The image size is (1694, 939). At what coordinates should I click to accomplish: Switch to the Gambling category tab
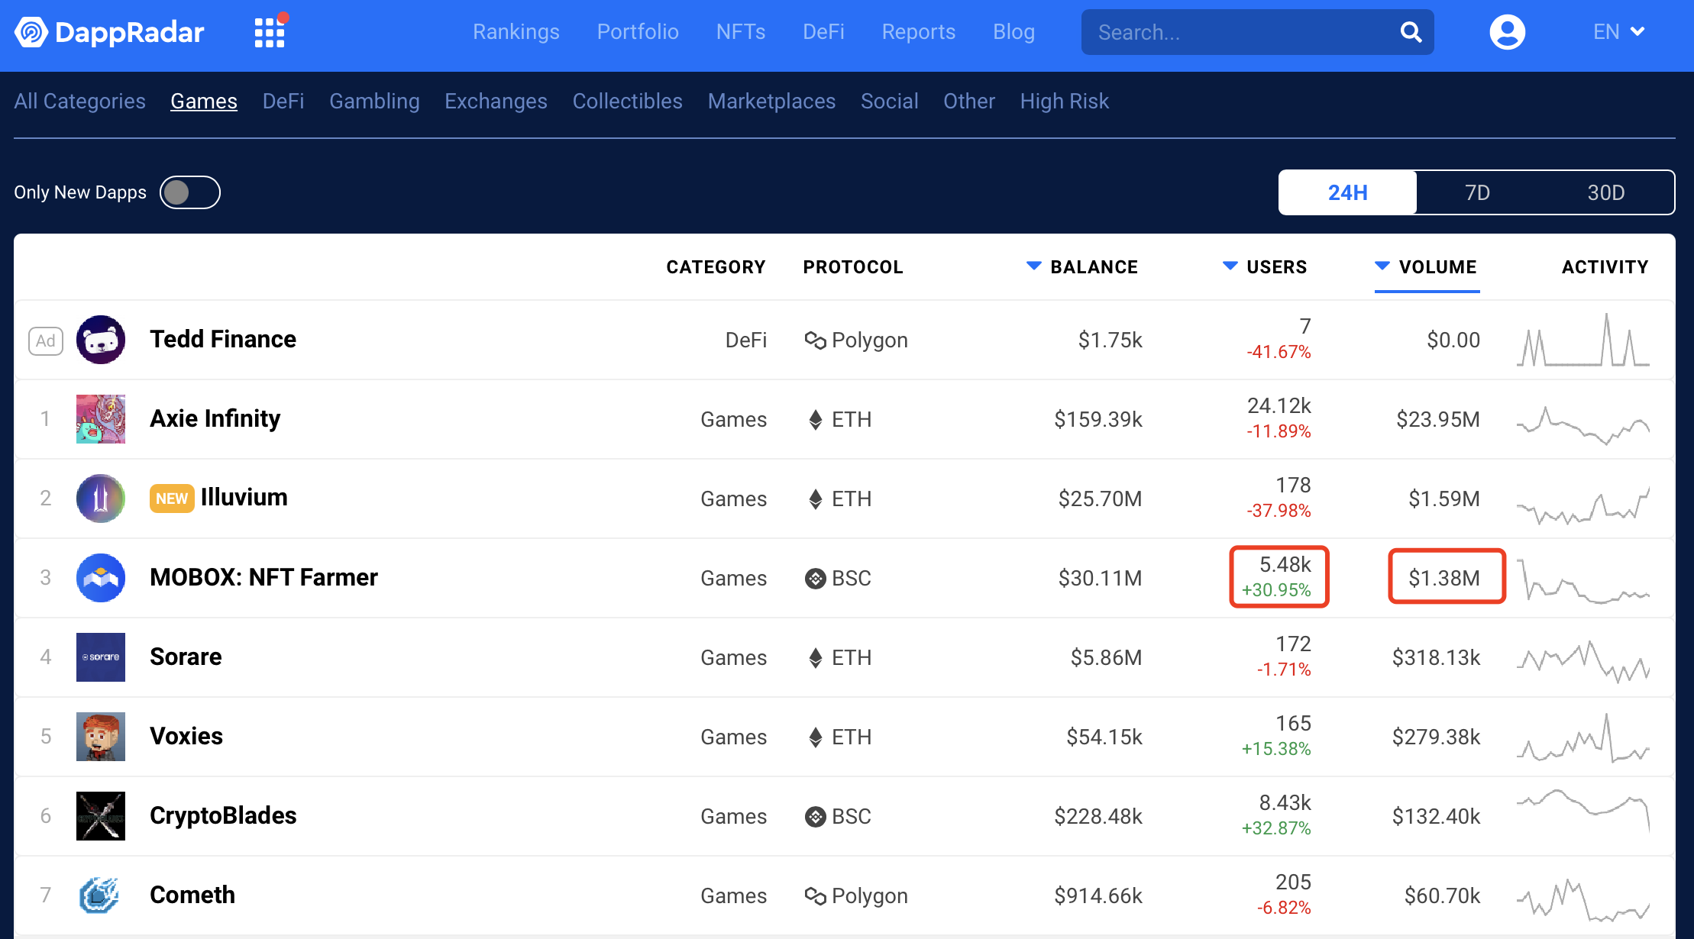click(x=374, y=101)
